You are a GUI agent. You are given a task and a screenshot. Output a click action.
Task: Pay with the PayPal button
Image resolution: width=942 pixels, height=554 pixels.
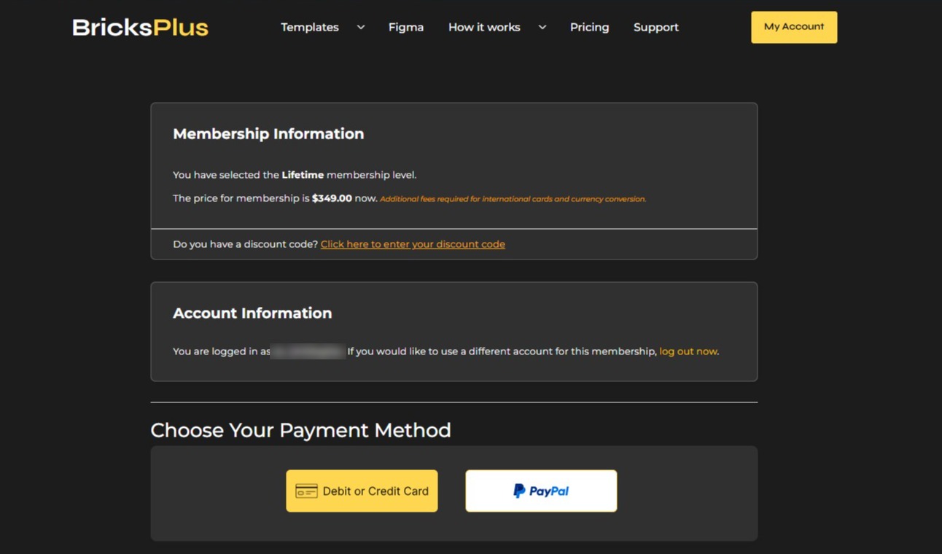541,491
